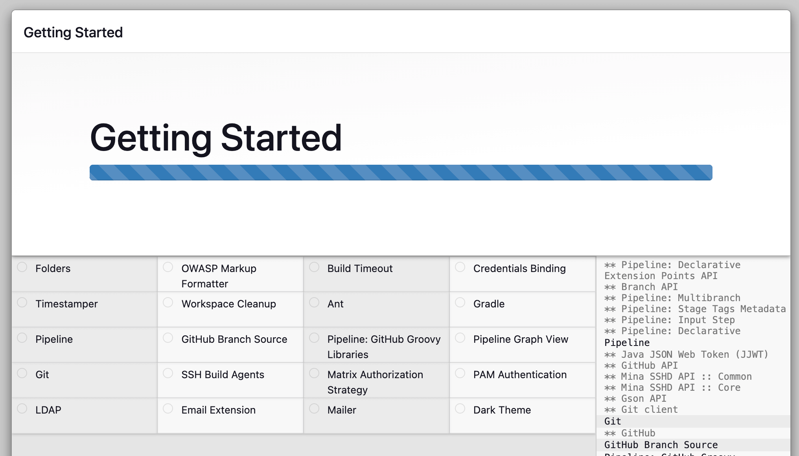Image resolution: width=799 pixels, height=456 pixels.
Task: Click '** Mina SSHD API :: Core' entry
Action: coord(672,388)
